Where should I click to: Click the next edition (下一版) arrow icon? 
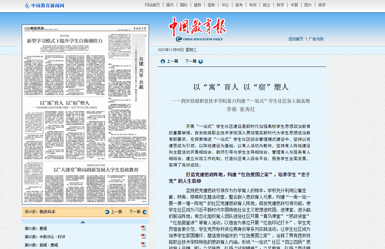pos(145,212)
